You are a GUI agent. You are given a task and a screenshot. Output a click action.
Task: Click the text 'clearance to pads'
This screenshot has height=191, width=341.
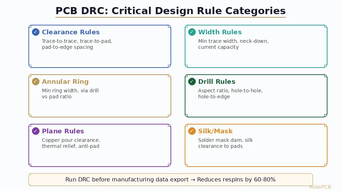(x=220, y=146)
